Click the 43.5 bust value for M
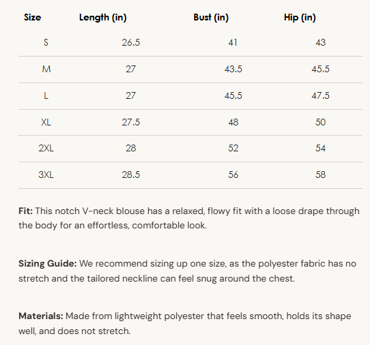Viewport: 370px width, 345px height. click(x=233, y=69)
